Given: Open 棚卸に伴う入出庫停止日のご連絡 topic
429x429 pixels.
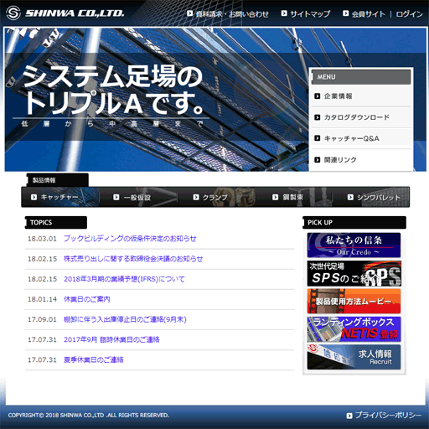Looking at the screenshot, I should 125,319.
